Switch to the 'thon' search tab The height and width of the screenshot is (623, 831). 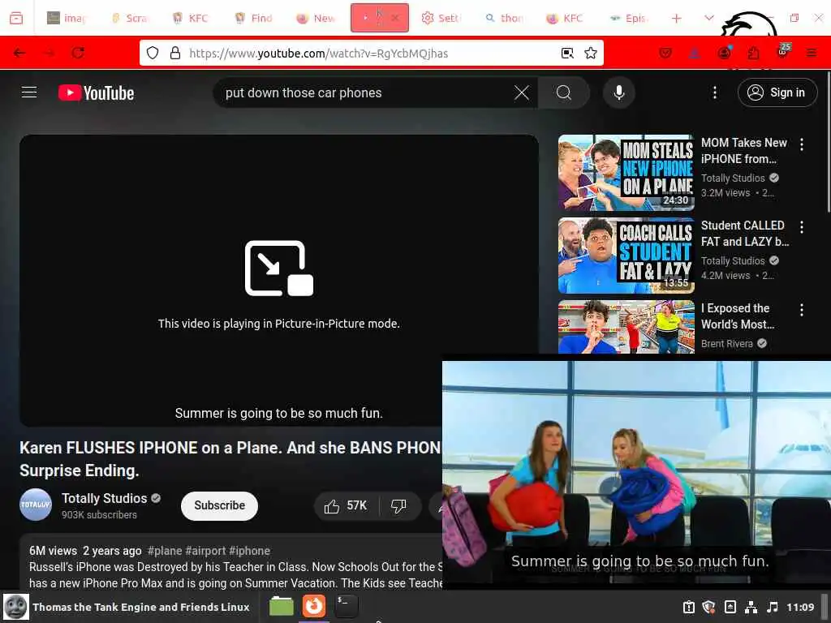click(x=504, y=18)
